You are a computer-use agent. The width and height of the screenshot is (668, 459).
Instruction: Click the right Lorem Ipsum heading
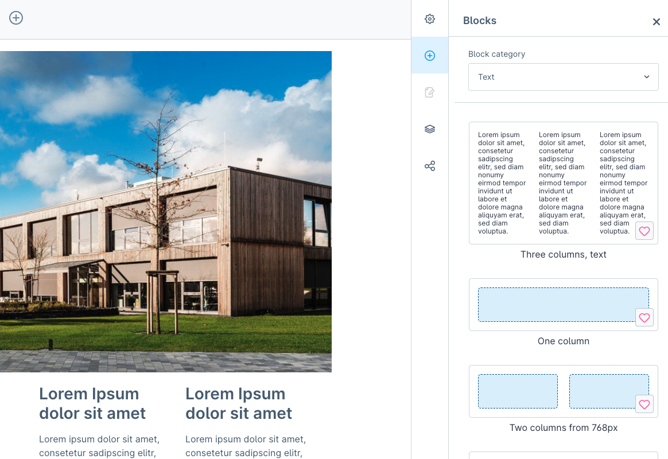click(x=239, y=403)
